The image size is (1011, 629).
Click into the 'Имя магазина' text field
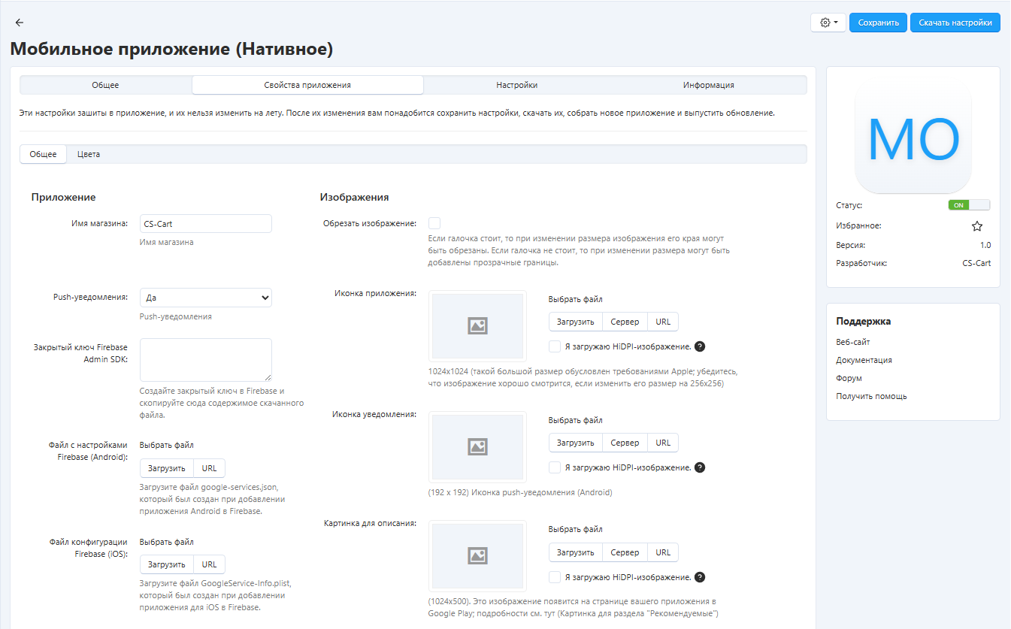205,224
